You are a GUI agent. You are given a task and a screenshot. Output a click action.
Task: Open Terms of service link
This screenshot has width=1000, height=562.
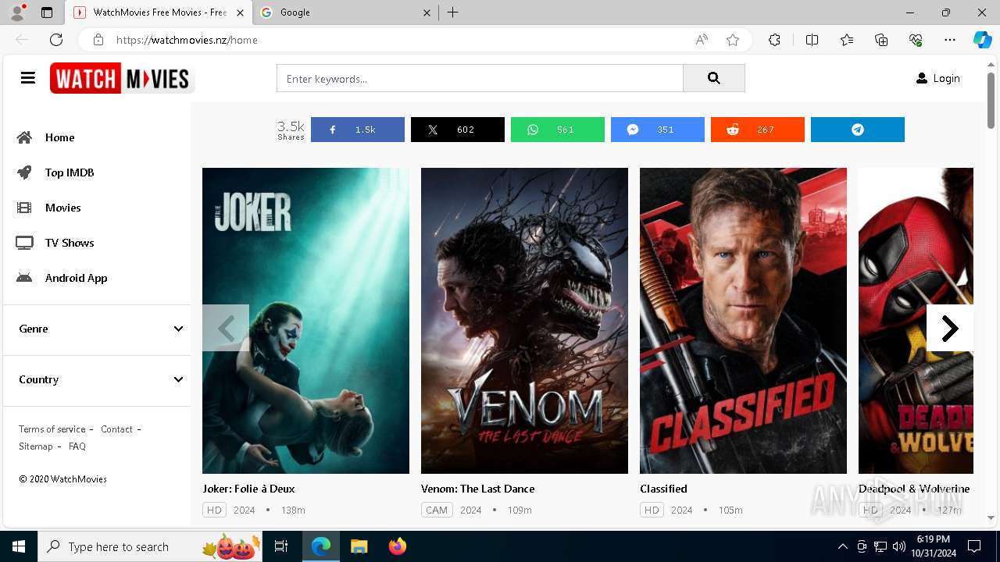coord(52,429)
